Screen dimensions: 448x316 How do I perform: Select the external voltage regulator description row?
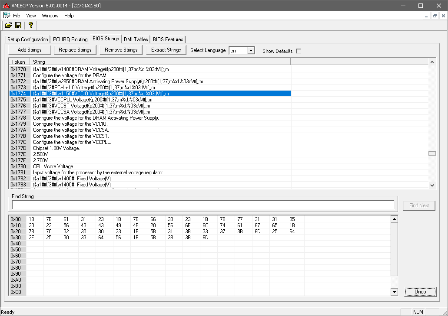click(150, 173)
